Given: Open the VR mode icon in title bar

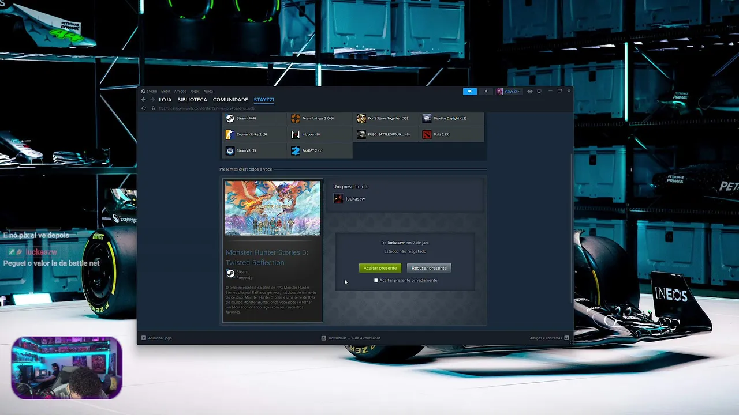Looking at the screenshot, I should (530, 91).
